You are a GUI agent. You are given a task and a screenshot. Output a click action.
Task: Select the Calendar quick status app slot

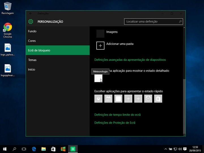pos(108,99)
